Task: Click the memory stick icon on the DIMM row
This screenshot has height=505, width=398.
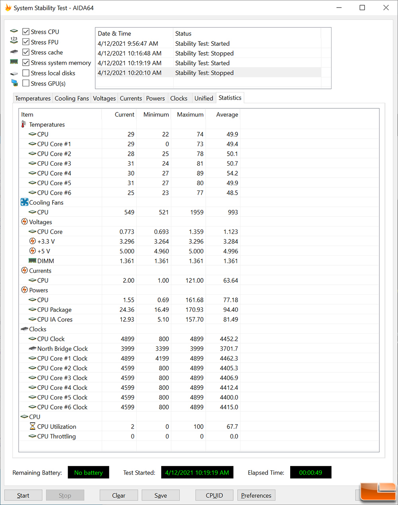Action: tap(33, 260)
